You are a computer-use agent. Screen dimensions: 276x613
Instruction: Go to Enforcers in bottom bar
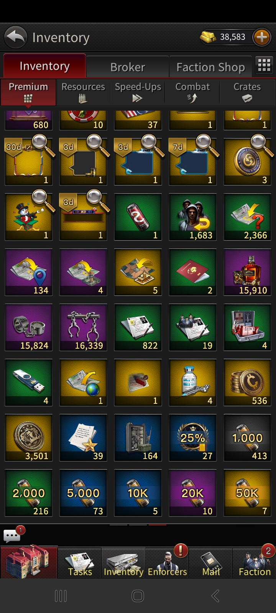167,562
